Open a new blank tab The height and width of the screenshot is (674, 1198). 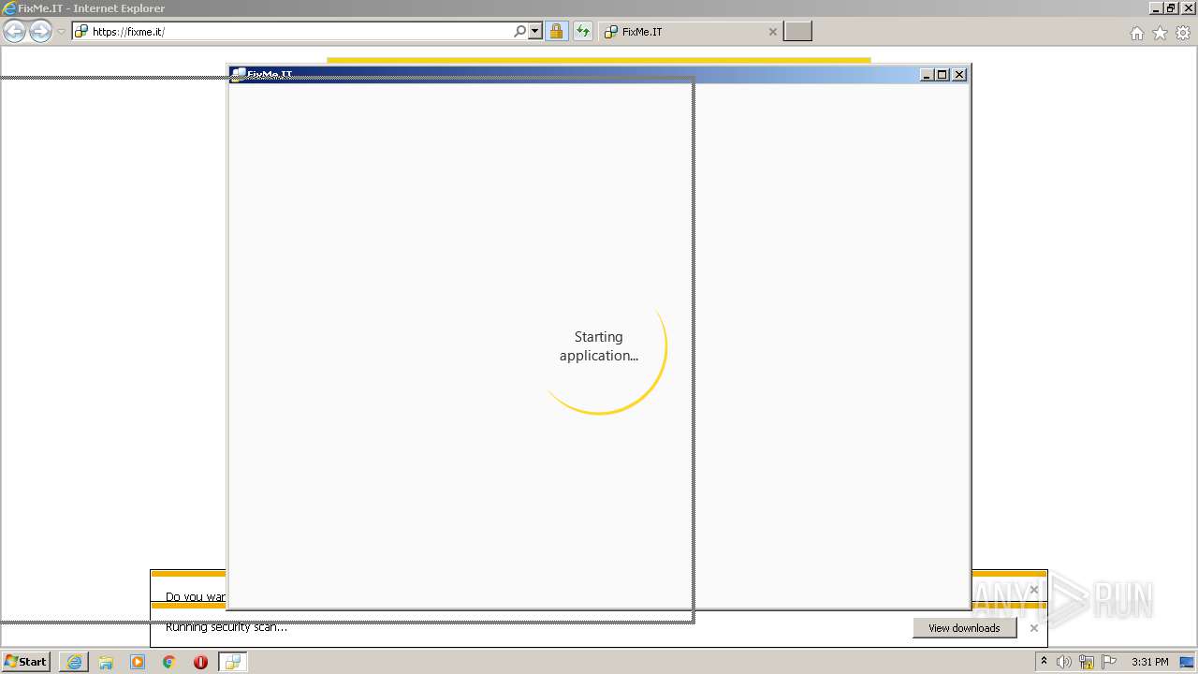click(x=797, y=32)
